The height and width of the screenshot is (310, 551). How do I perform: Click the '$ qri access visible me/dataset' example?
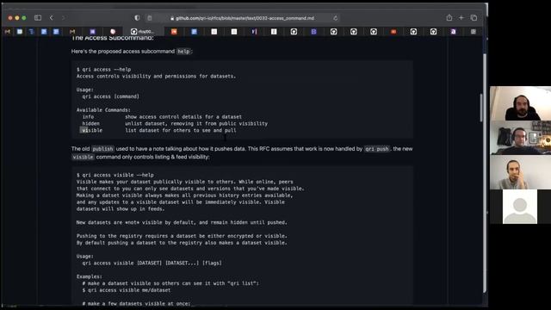point(127,290)
